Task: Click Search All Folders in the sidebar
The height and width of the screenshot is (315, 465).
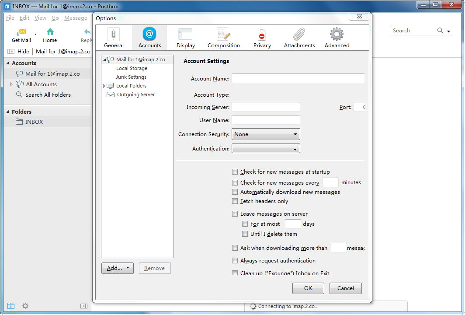Action: [48, 94]
